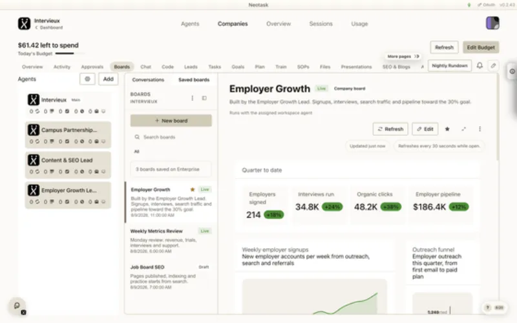This screenshot has width=517, height=323.
Task: Open the side panel handle icon on right edge
Action: [512, 71]
